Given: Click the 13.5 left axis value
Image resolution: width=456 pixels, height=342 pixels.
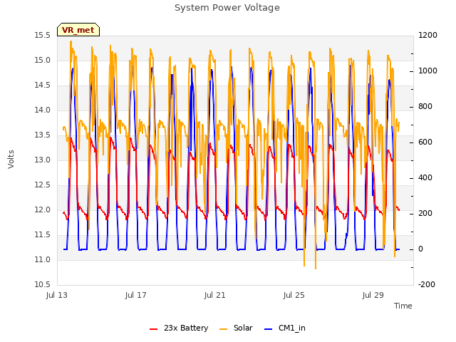Looking at the screenshot, I should click(43, 135).
